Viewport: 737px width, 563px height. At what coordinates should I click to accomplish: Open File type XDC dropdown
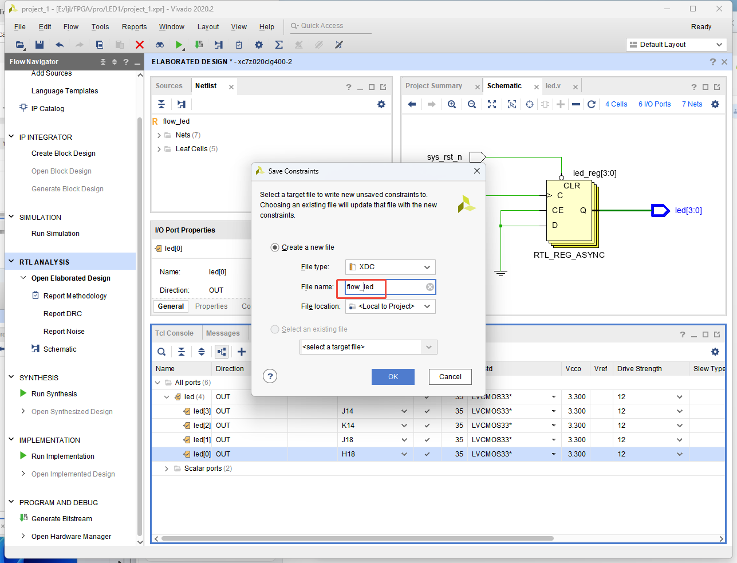[x=391, y=267]
